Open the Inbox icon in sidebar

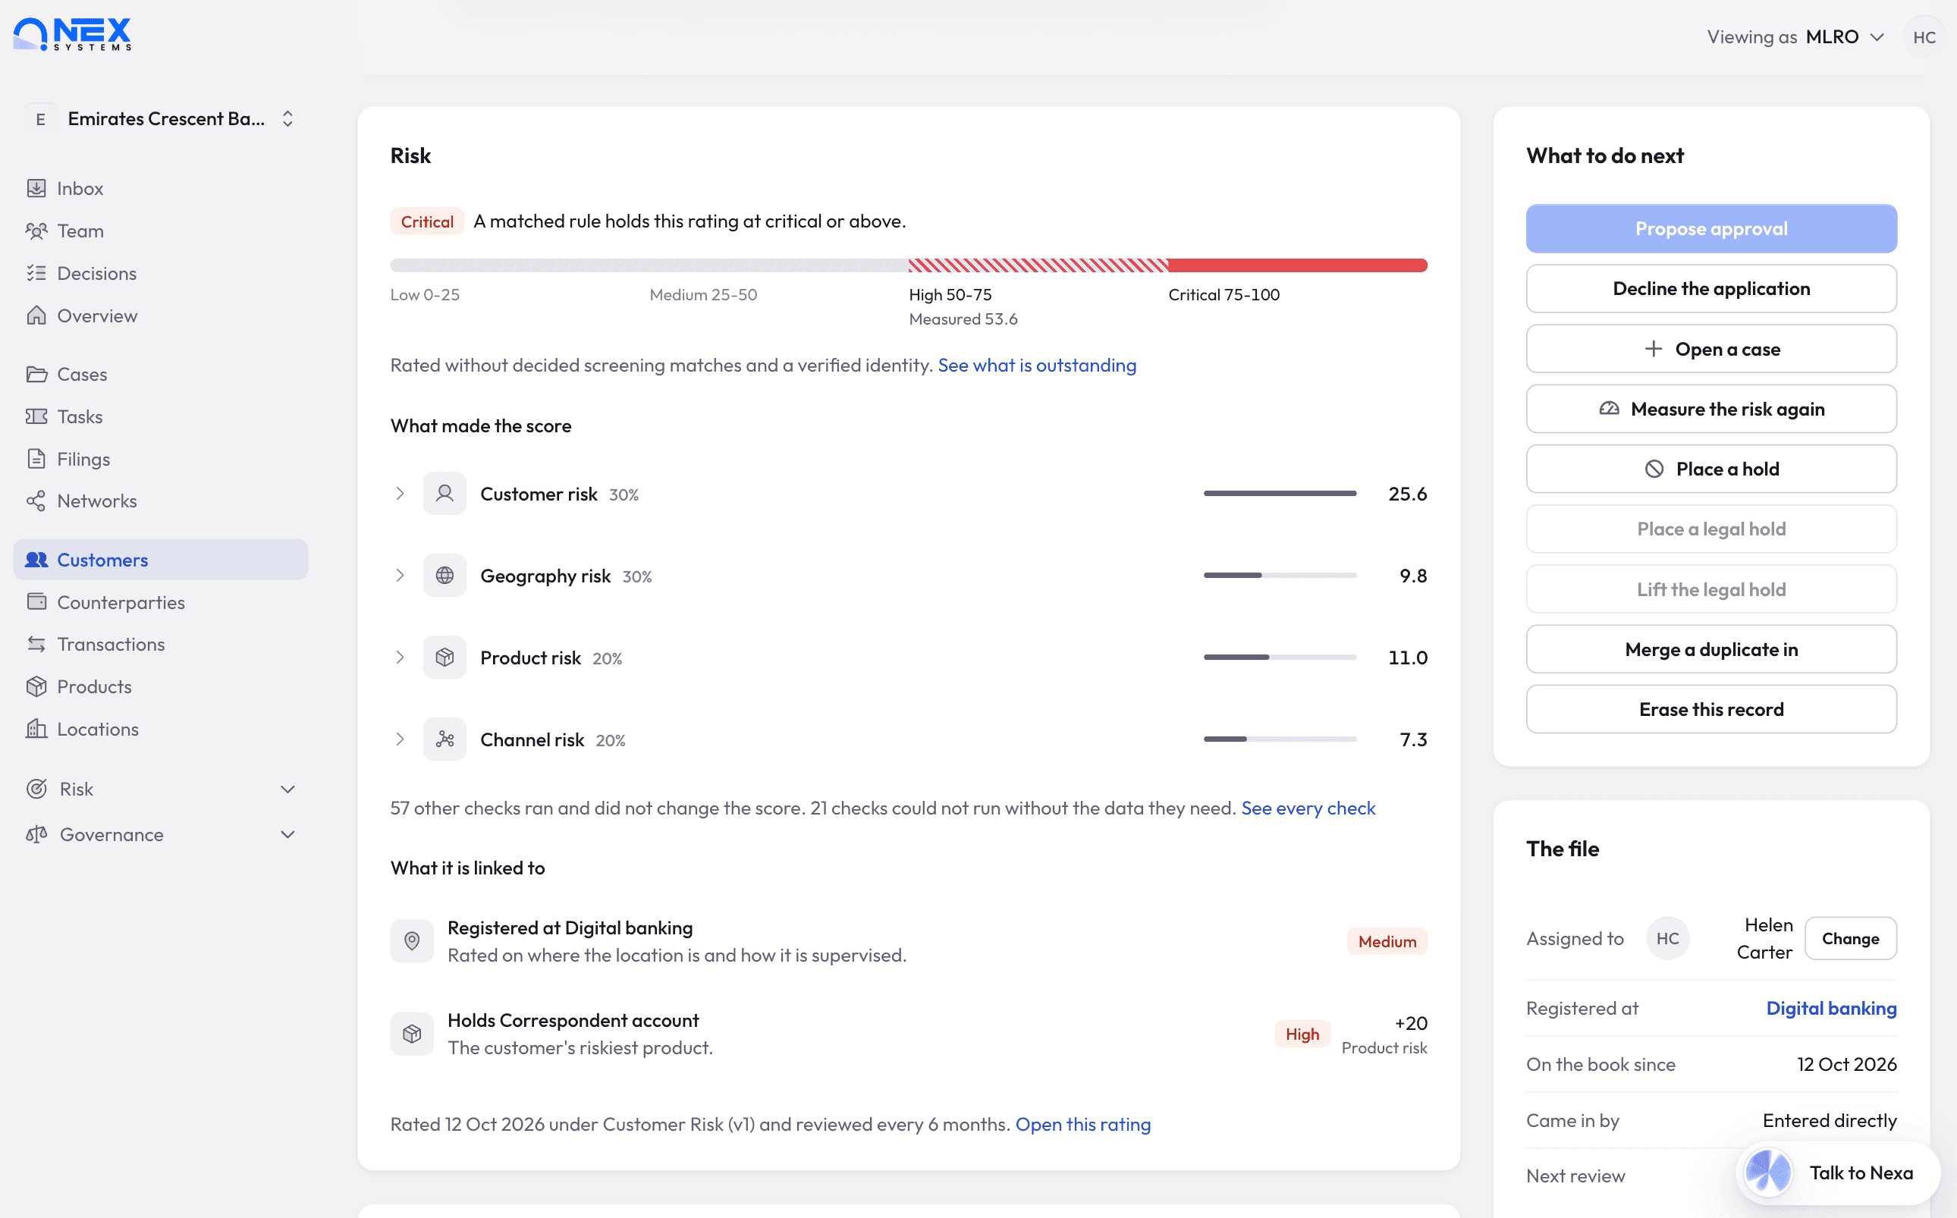click(36, 189)
